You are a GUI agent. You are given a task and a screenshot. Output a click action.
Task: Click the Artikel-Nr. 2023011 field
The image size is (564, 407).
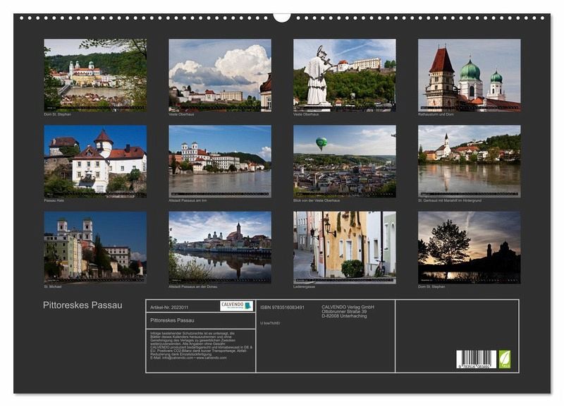click(x=171, y=307)
